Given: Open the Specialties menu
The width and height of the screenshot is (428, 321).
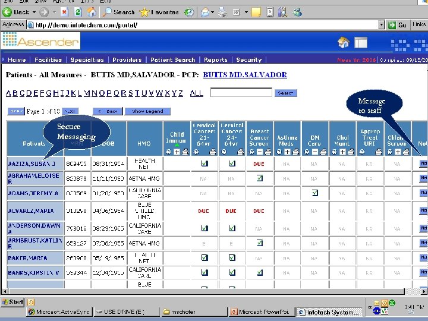Looking at the screenshot, I should click(x=87, y=60).
